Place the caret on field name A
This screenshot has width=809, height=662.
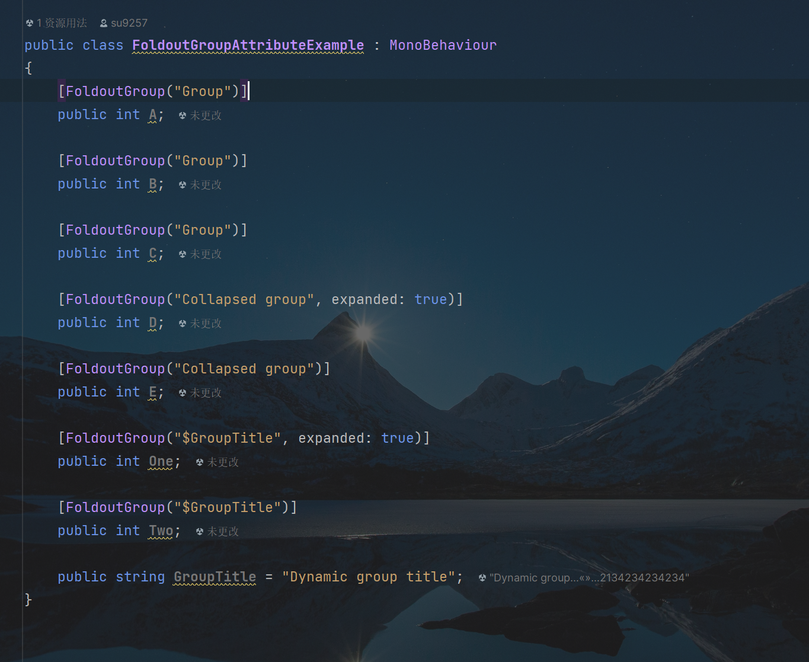(153, 114)
